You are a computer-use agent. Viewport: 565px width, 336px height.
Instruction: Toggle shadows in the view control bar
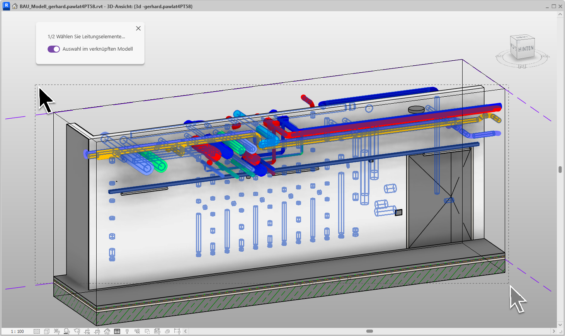pos(66,331)
